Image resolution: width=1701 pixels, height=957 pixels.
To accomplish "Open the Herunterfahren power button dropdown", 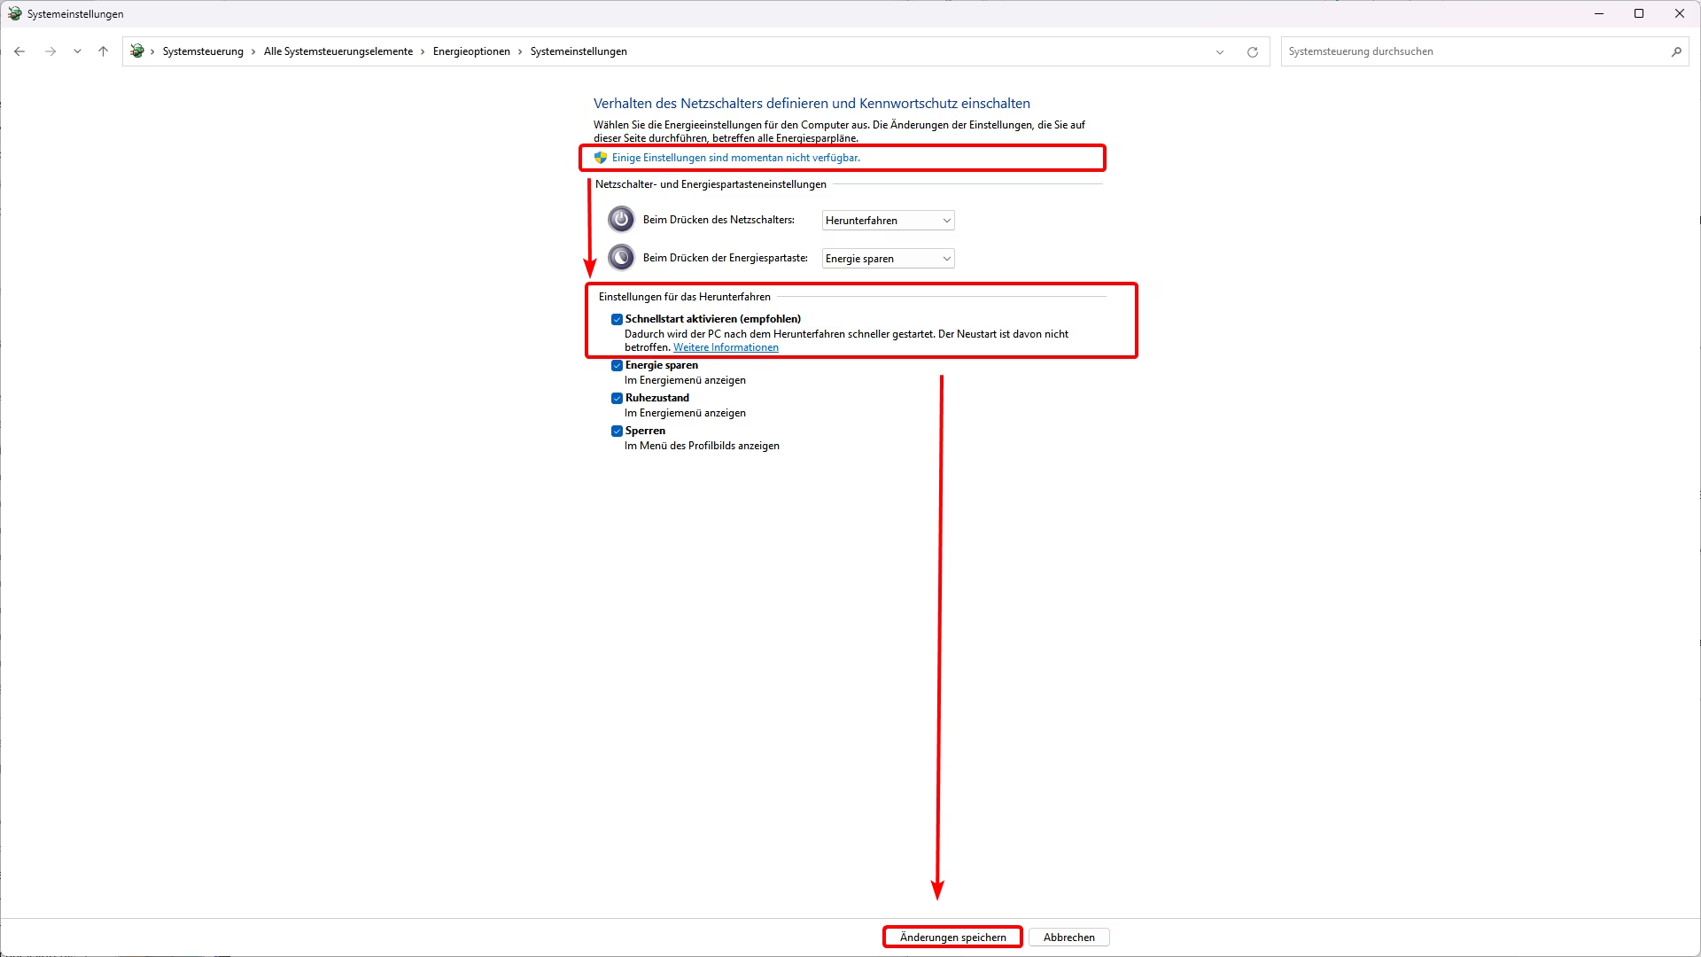I will click(888, 220).
